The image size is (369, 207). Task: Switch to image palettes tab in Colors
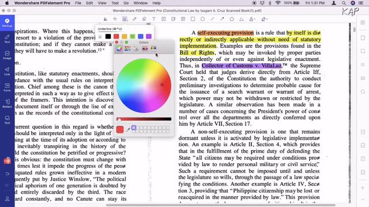[145, 48]
